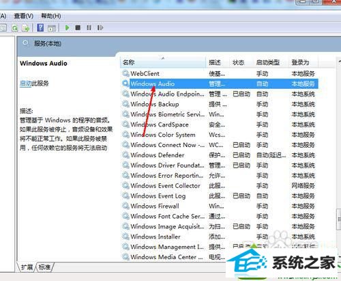Viewport: 341px width, 281px height.
Task: Select the Windows Firewall service
Action: click(219, 206)
